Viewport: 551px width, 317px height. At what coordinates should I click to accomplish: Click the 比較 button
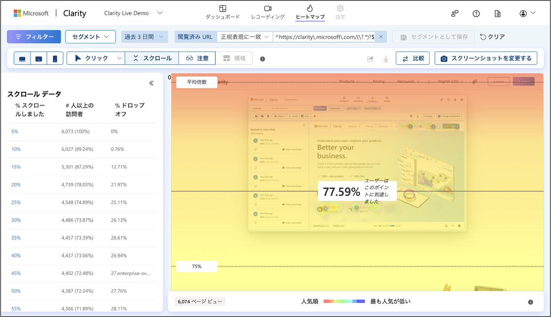point(412,58)
